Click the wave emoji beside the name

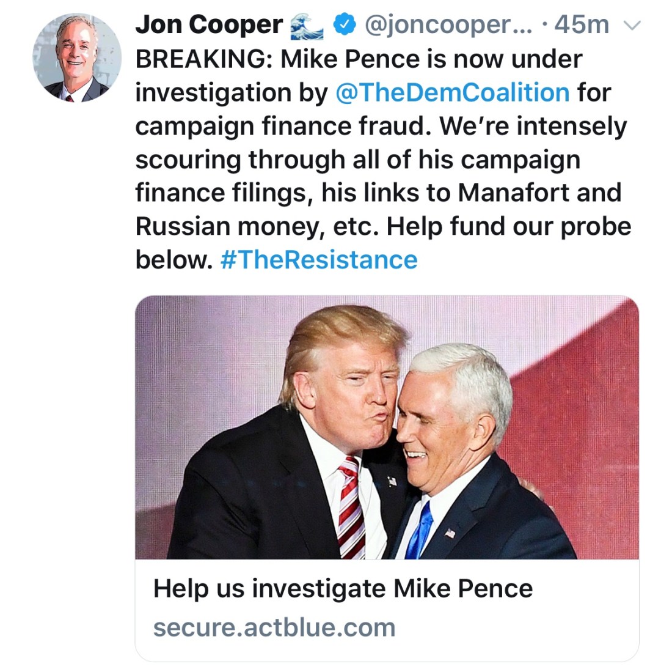(x=307, y=26)
